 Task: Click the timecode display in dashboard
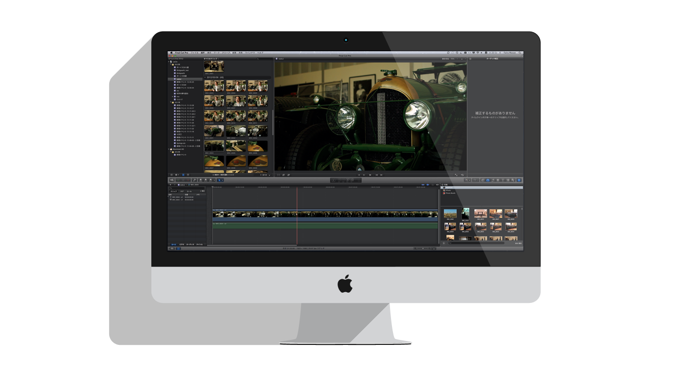pyautogui.click(x=349, y=180)
